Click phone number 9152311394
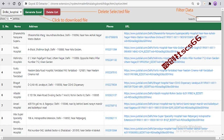224x140 pixels. point(111,49)
